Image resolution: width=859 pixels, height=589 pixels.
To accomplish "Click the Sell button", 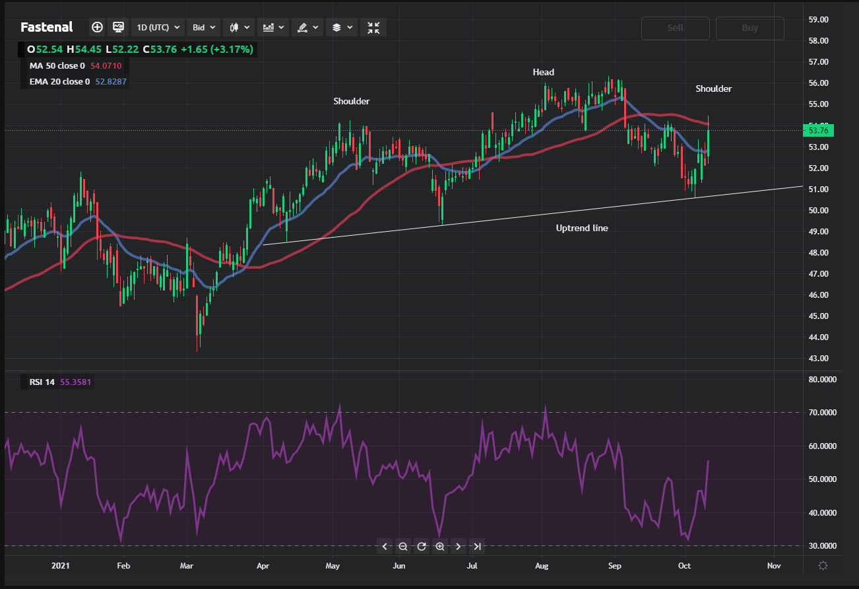I will click(x=676, y=28).
